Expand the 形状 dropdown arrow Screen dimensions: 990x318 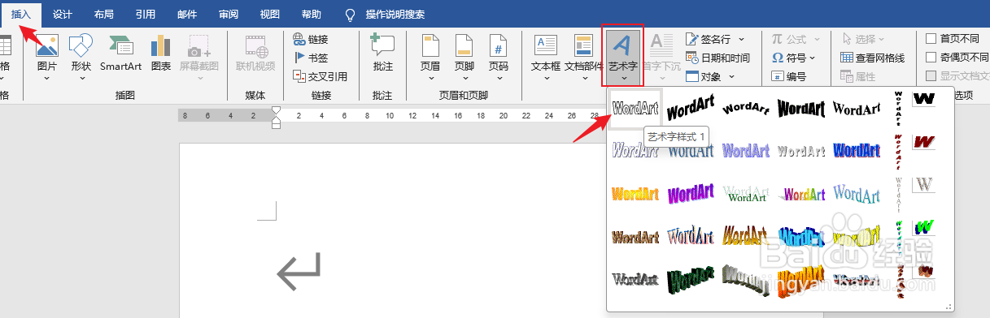[x=81, y=79]
